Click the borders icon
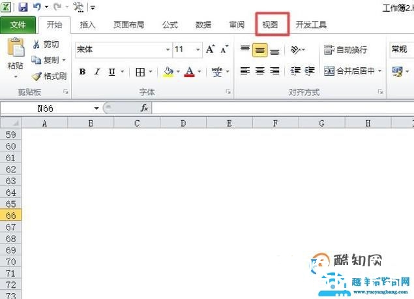The width and height of the screenshot is (414, 299). tap(140, 72)
